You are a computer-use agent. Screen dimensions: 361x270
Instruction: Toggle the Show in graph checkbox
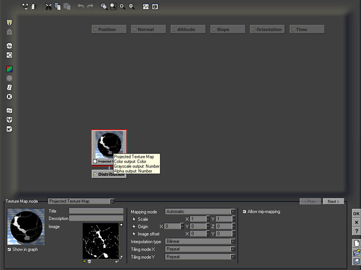tap(9, 249)
